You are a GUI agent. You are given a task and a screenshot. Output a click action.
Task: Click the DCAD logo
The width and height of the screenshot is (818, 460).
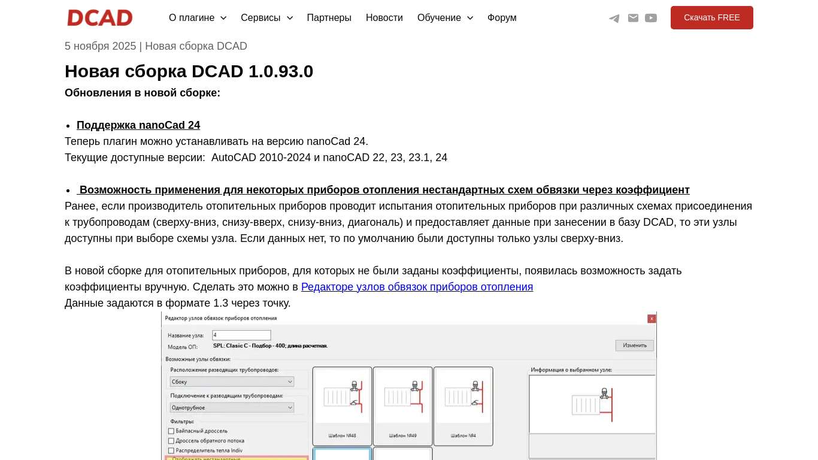[x=99, y=18]
